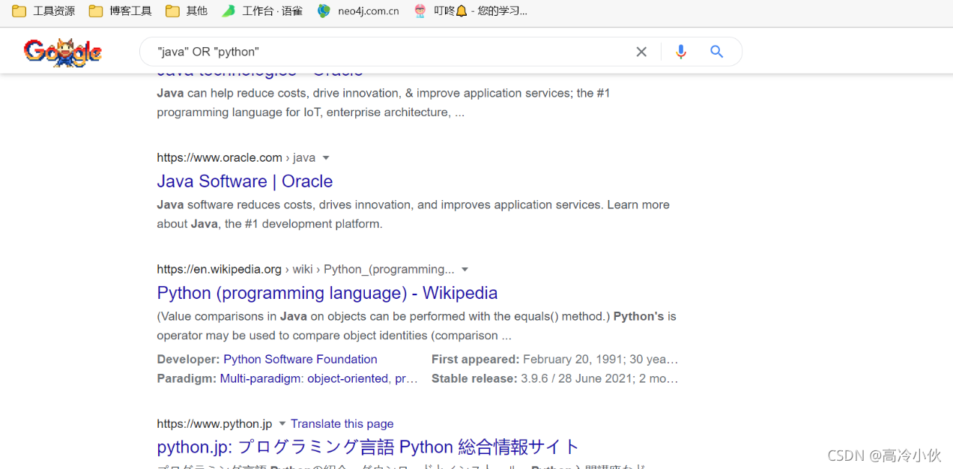Open the 博客工具 bookmark folder
Image resolution: width=953 pixels, height=469 pixels.
[x=120, y=10]
